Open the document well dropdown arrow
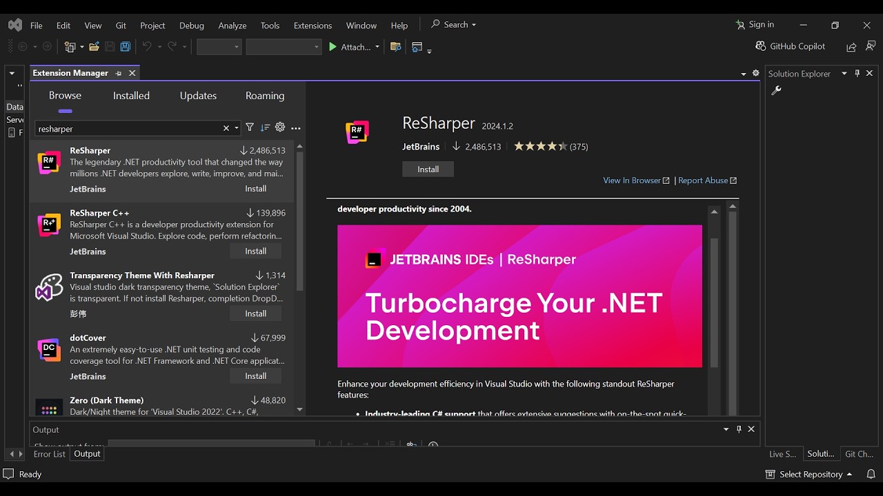The width and height of the screenshot is (883, 496). (x=744, y=74)
